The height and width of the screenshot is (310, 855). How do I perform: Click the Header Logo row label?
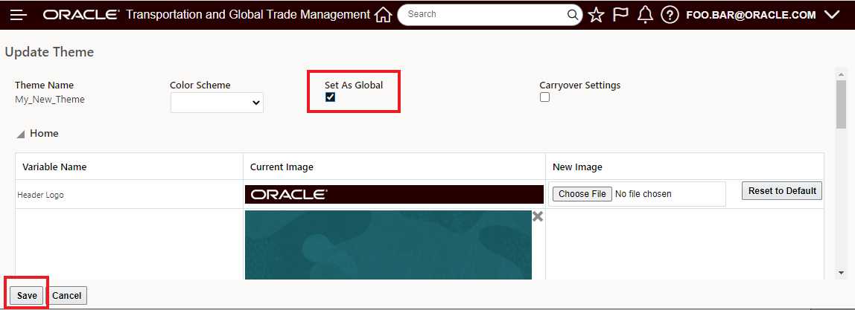click(40, 194)
